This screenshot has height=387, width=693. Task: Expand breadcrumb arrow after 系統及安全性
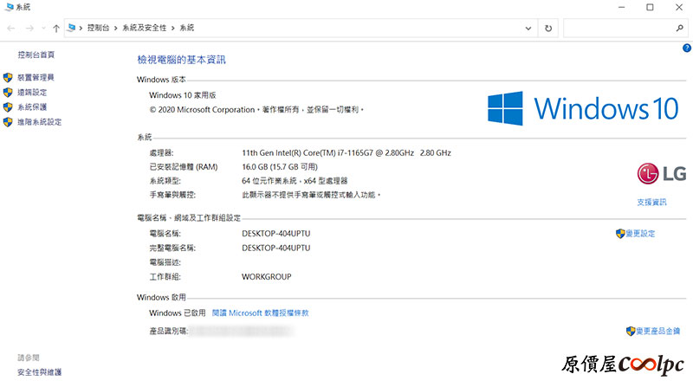[174, 28]
